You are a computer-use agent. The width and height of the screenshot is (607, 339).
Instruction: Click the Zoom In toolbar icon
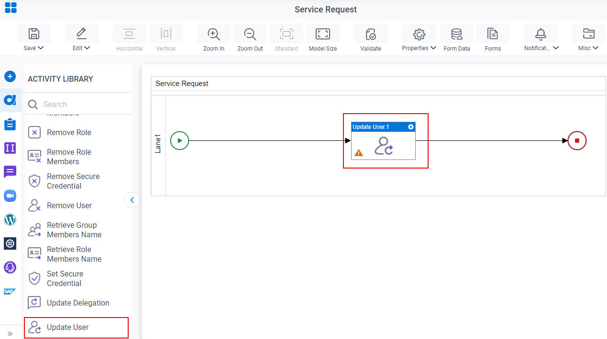[213, 34]
